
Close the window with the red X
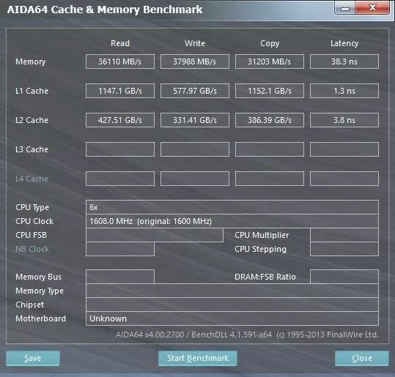pos(372,8)
